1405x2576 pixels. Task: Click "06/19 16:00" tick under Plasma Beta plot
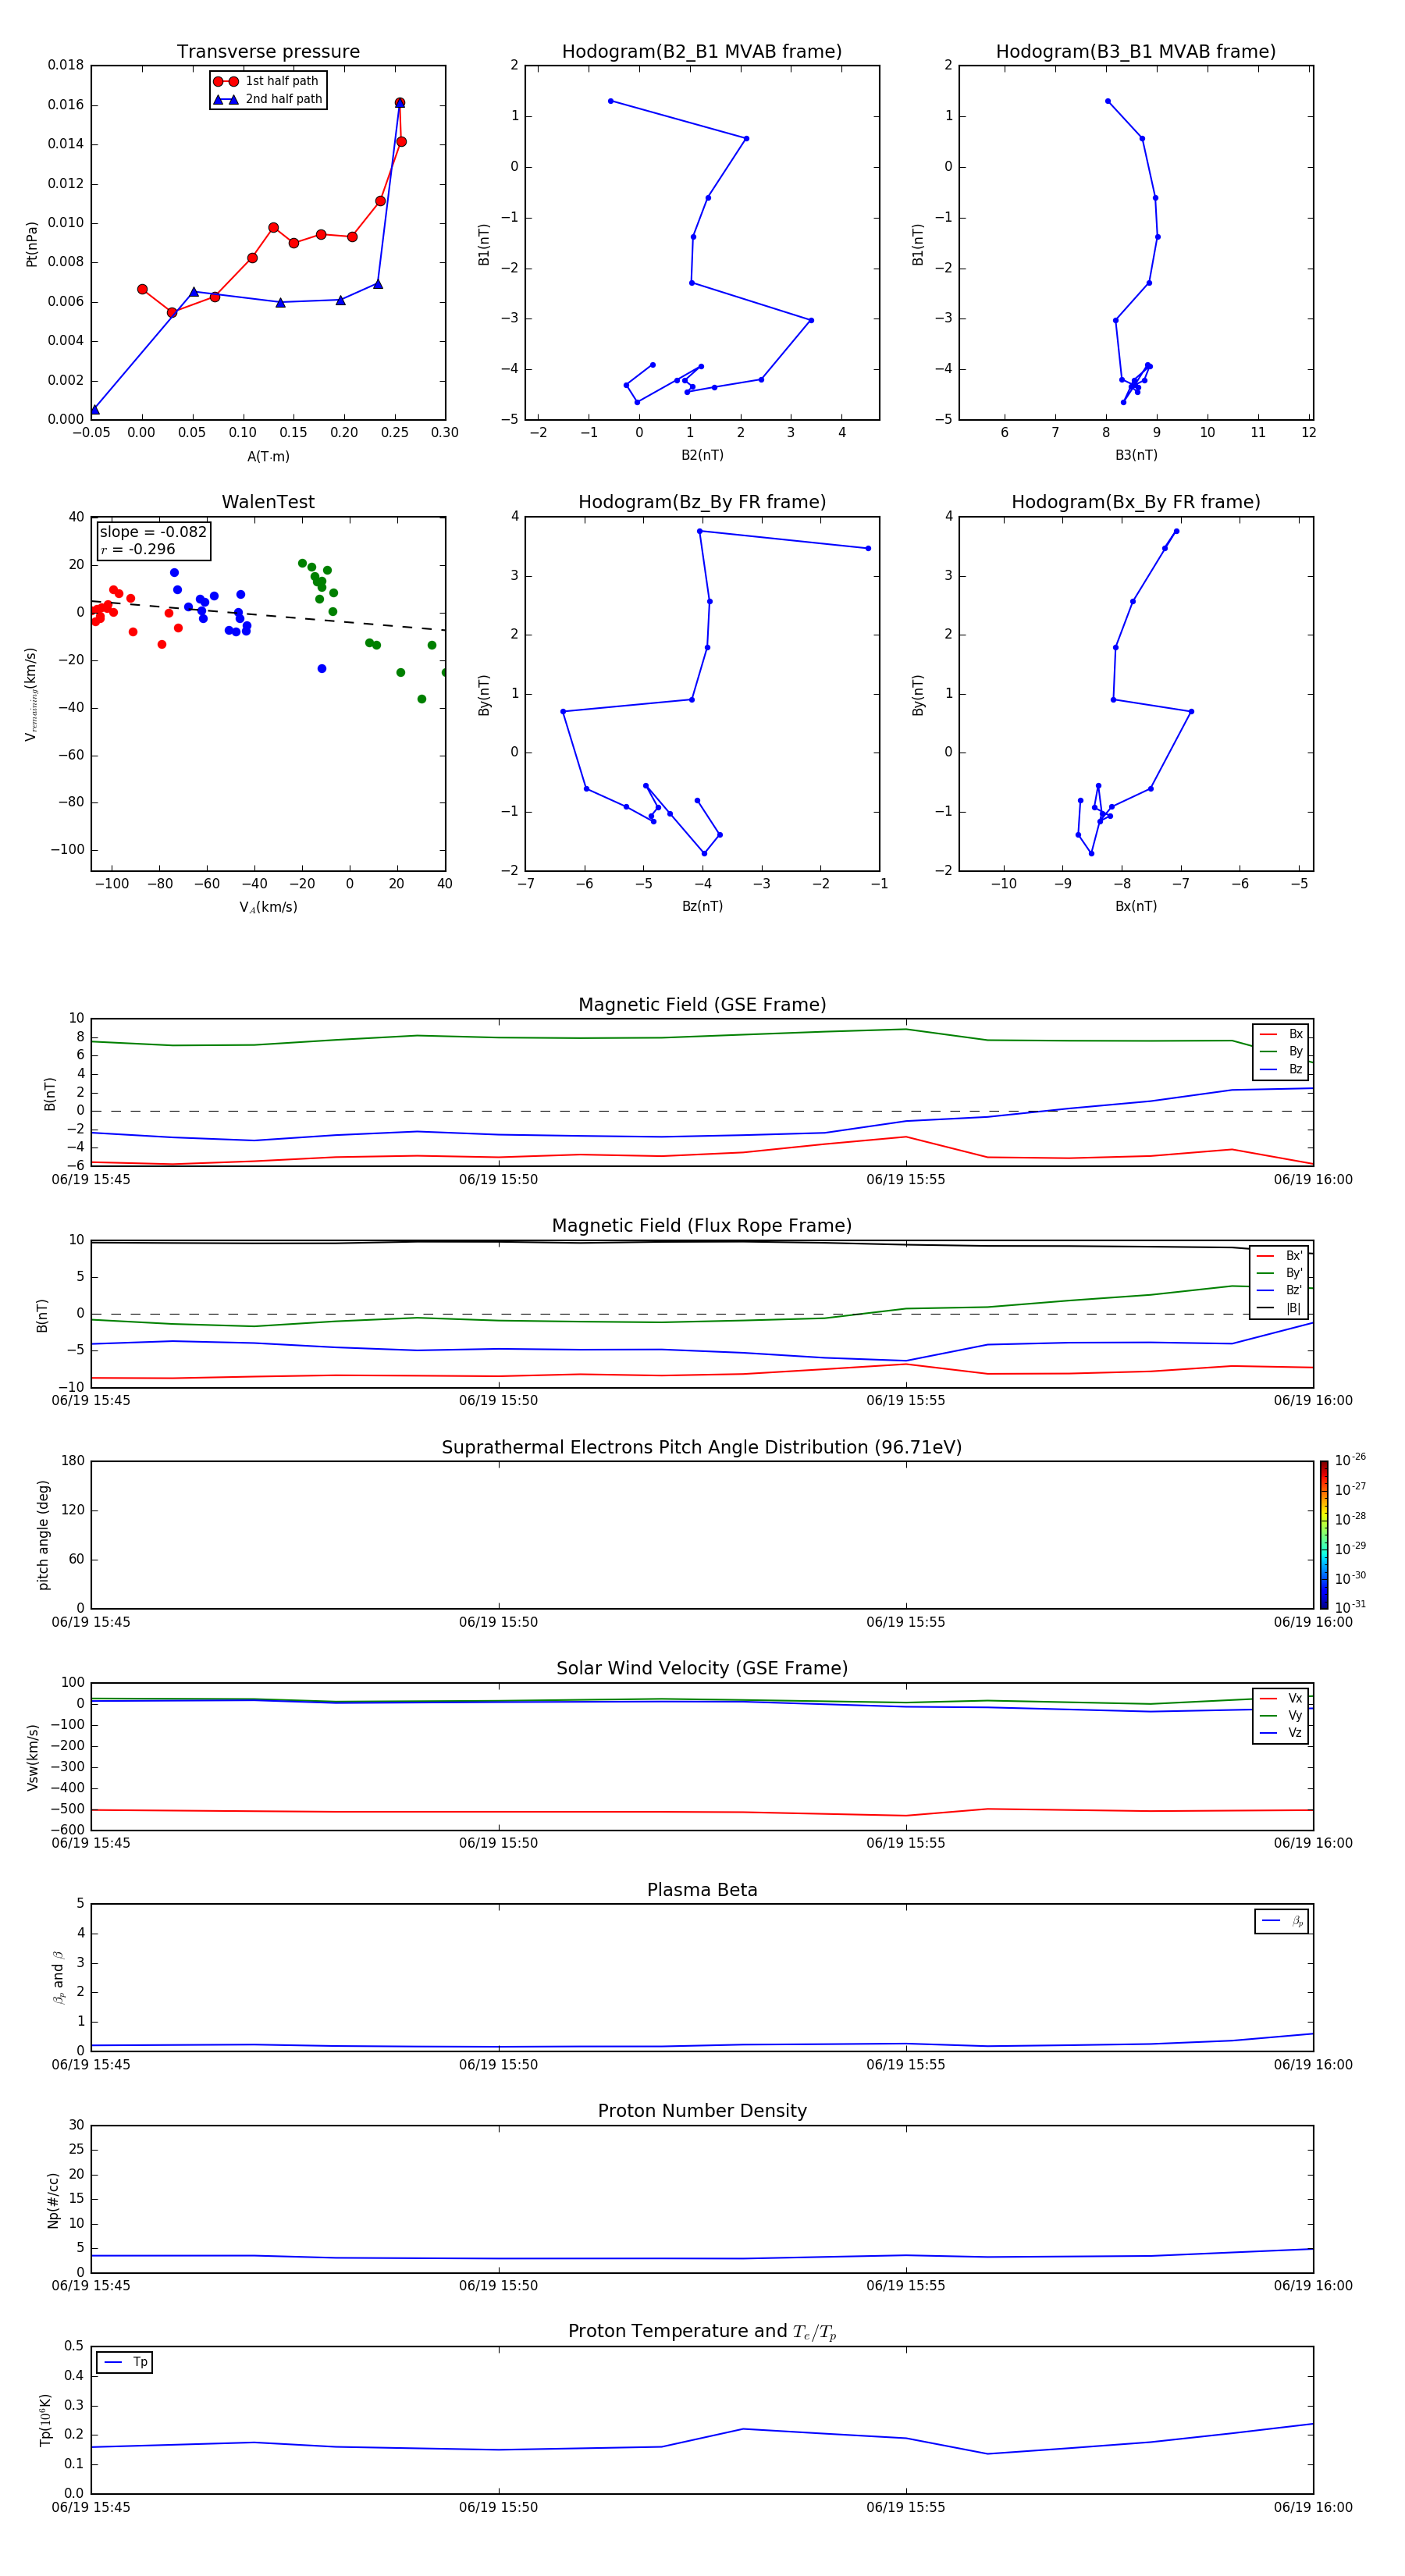point(1313,2064)
